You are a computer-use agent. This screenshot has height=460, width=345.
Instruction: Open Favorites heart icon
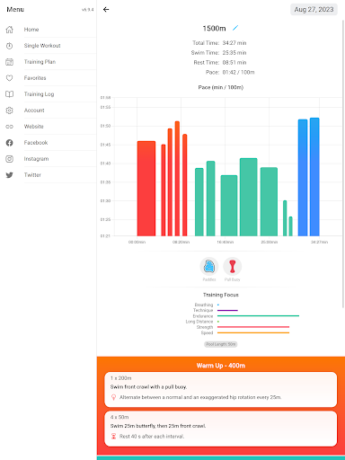9,78
